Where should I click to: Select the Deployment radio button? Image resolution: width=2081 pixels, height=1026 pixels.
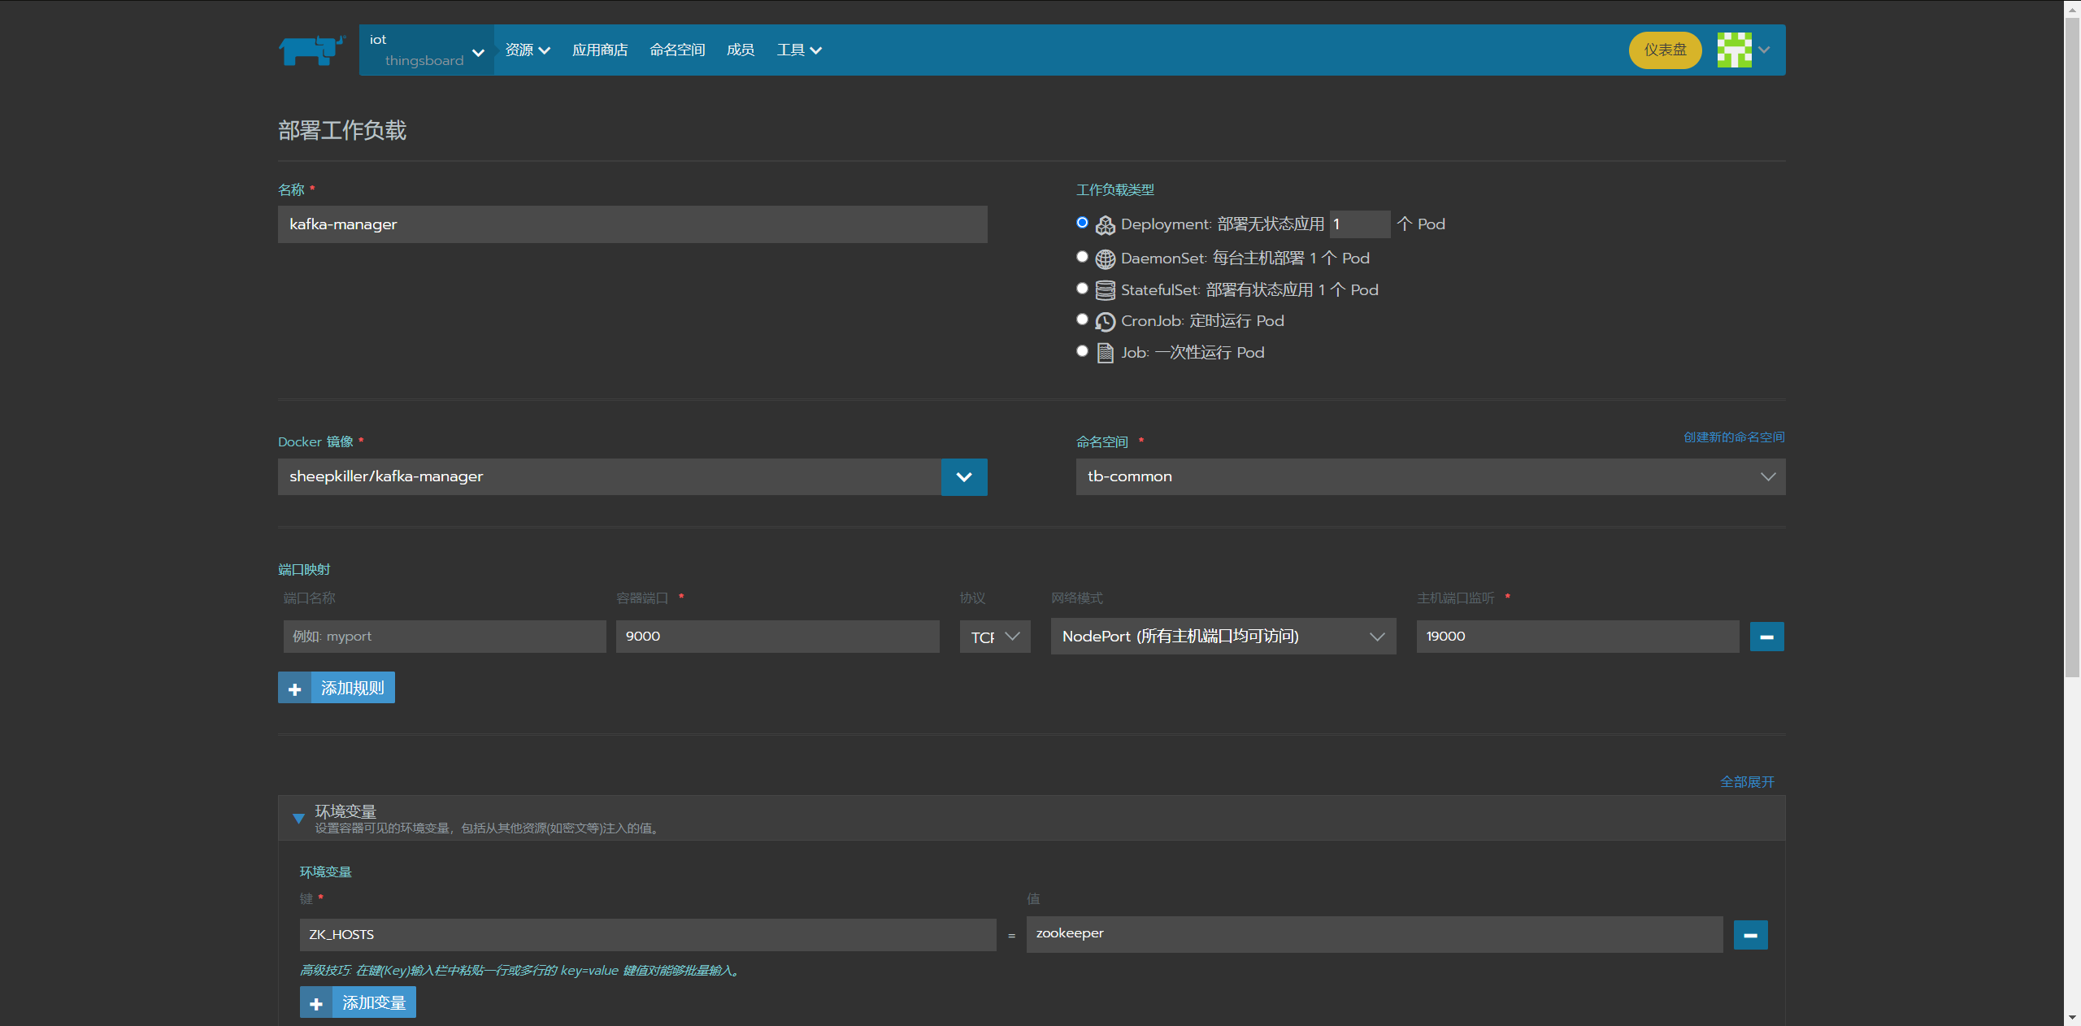[1082, 223]
